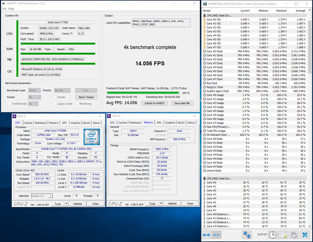
Task: Click the collapse columns grey arrows icon in HWiNFO
Action: [x=217, y=235]
